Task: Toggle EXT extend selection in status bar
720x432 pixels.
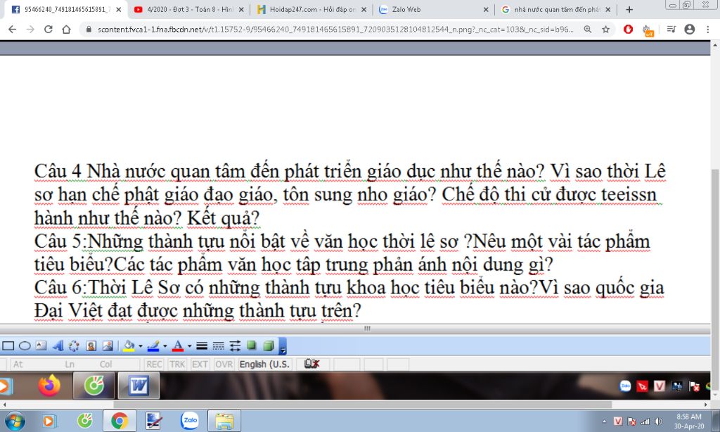Action: point(200,364)
